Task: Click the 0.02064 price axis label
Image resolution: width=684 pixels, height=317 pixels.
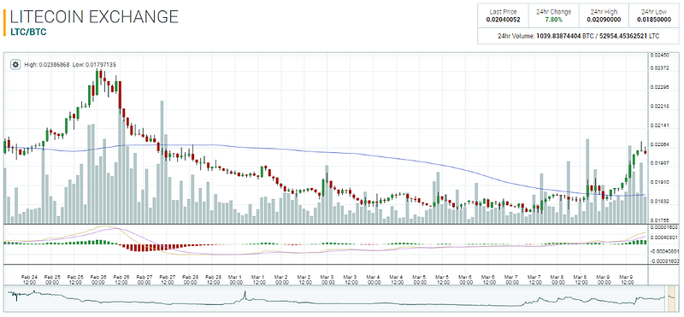Action: click(x=658, y=144)
